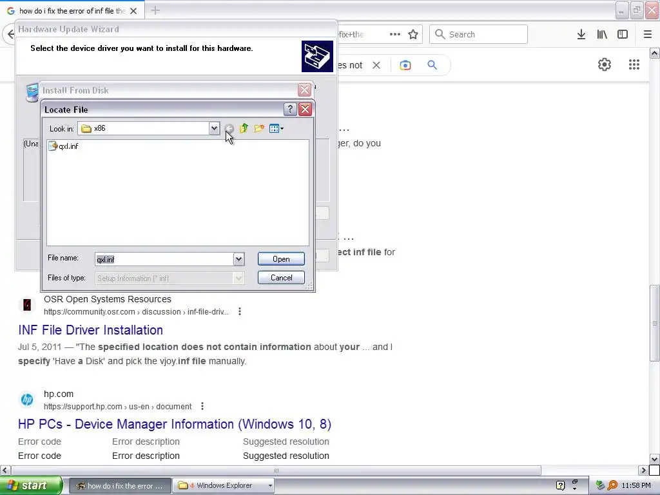This screenshot has width=660, height=495.
Task: Go to last visited folder icon
Action: [229, 128]
